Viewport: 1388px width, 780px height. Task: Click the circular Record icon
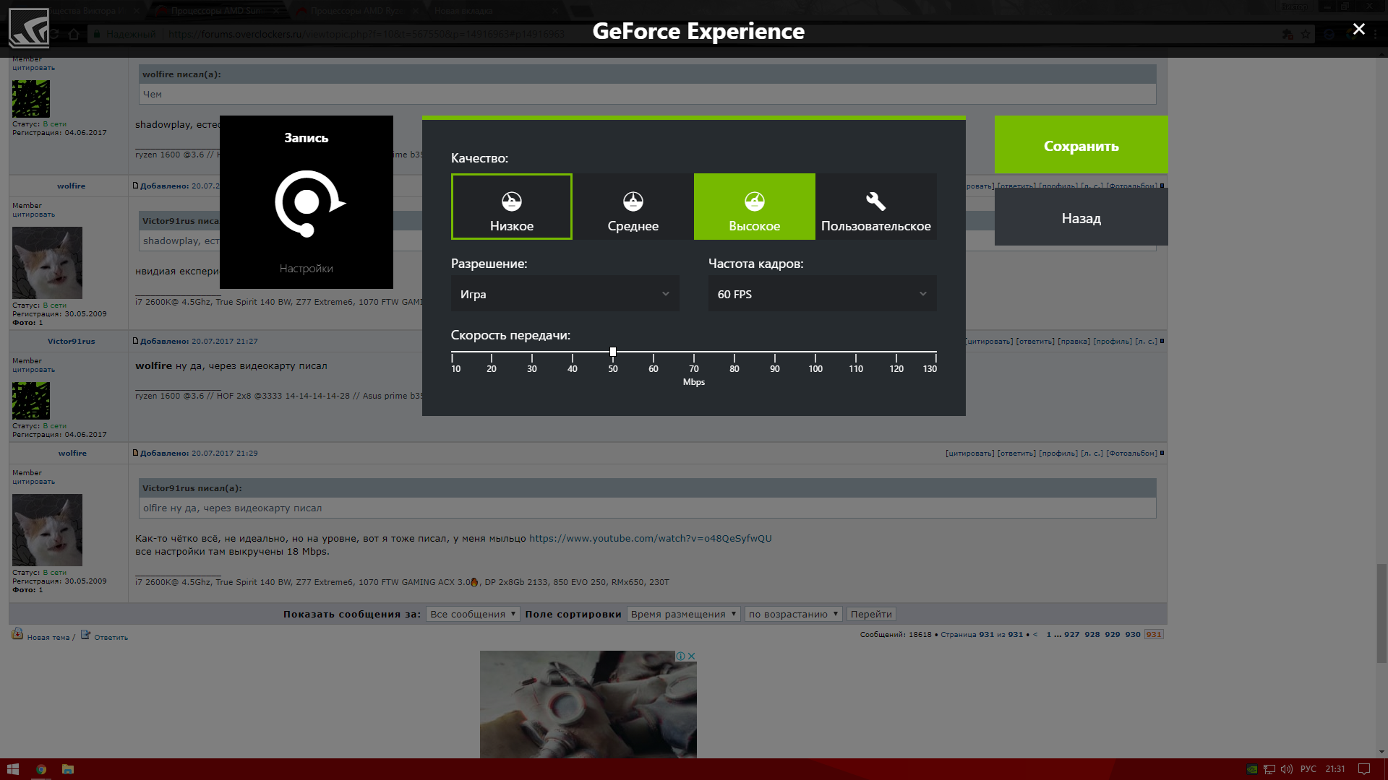pyautogui.click(x=307, y=203)
